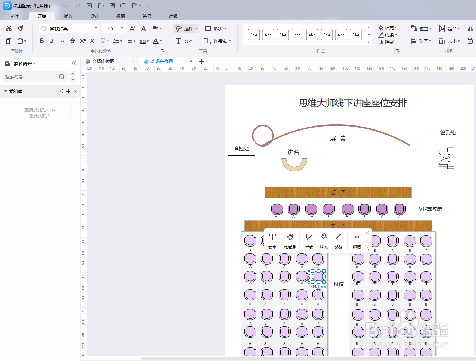Increase font size with A+ icon

(132, 28)
